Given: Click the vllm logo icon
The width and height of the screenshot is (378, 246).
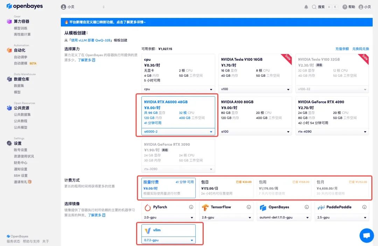Looking at the screenshot, I should pos(148,231).
